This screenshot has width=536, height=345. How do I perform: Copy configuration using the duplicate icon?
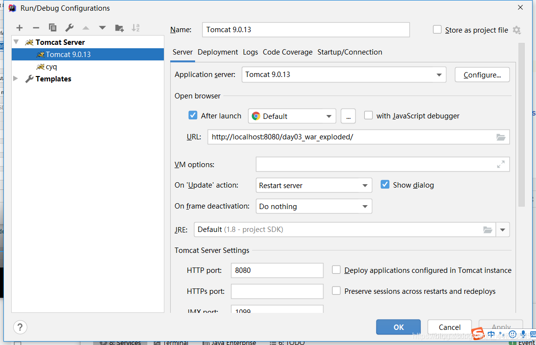point(52,28)
